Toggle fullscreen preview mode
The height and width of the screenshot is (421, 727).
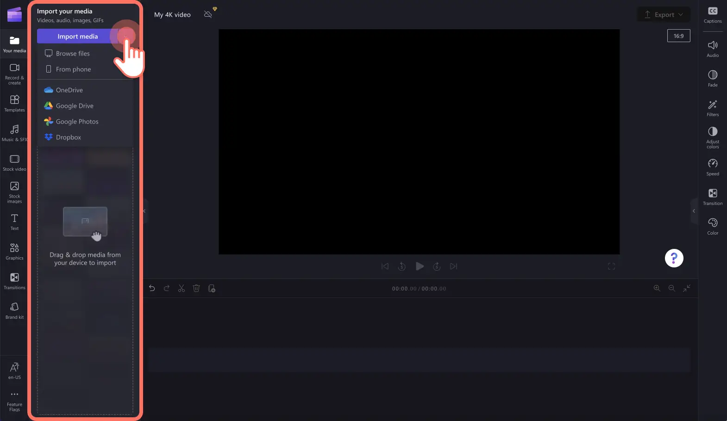point(611,266)
